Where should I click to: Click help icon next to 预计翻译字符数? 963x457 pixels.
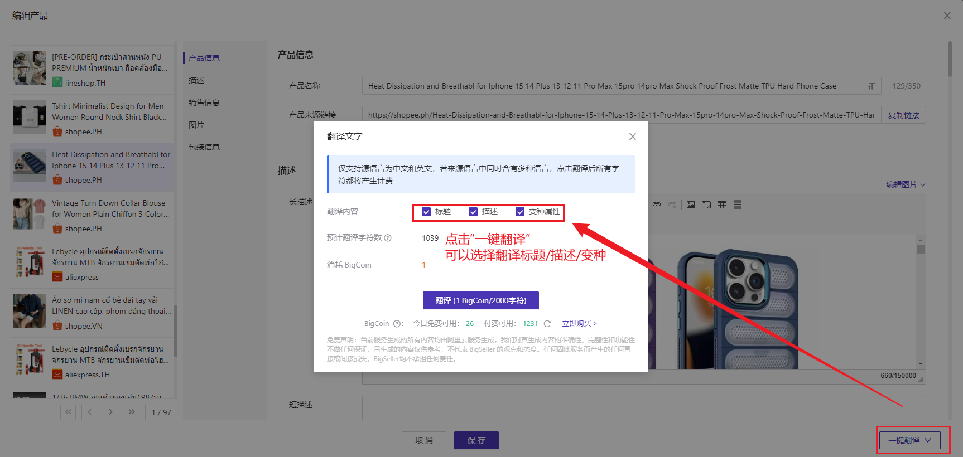388,238
